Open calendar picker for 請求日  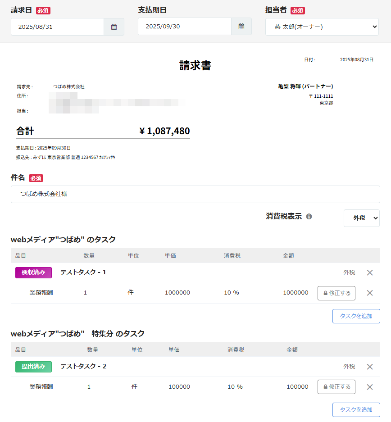tap(114, 27)
